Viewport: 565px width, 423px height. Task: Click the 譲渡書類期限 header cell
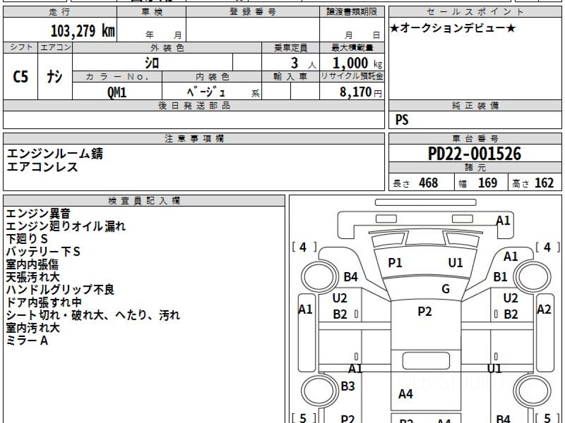[352, 12]
